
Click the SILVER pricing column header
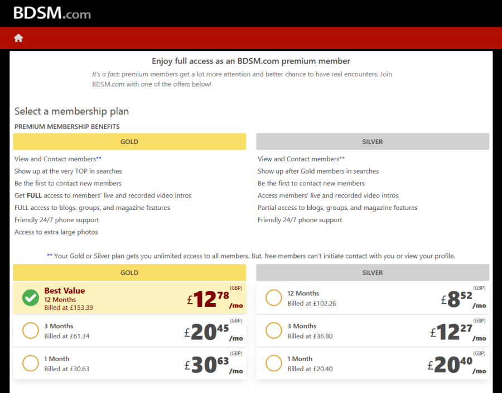373,272
